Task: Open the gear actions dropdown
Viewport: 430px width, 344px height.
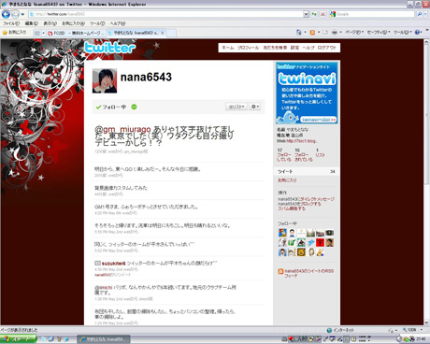Action: pyautogui.click(x=255, y=107)
